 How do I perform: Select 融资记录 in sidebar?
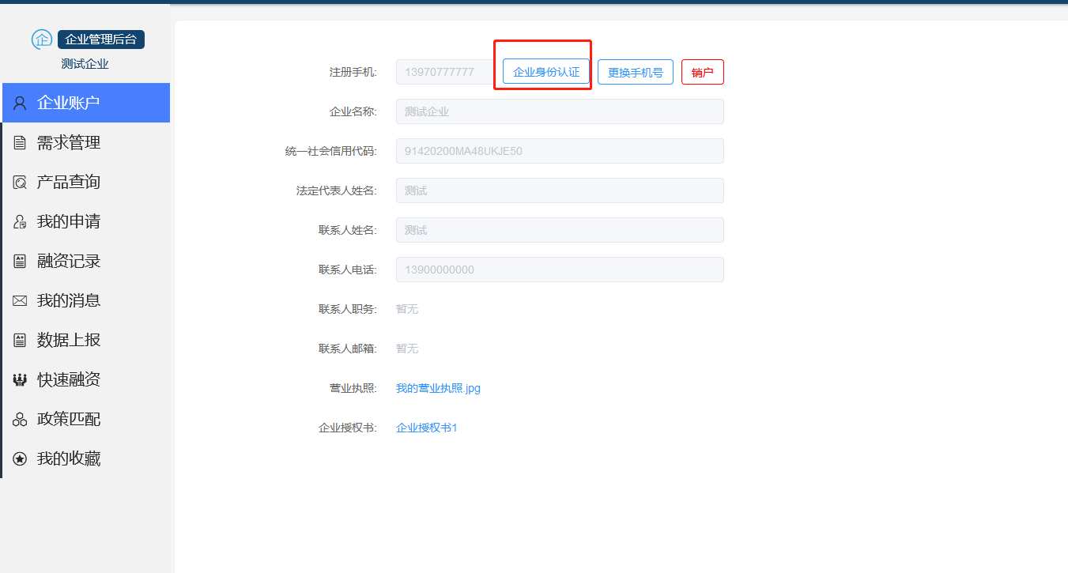point(86,261)
